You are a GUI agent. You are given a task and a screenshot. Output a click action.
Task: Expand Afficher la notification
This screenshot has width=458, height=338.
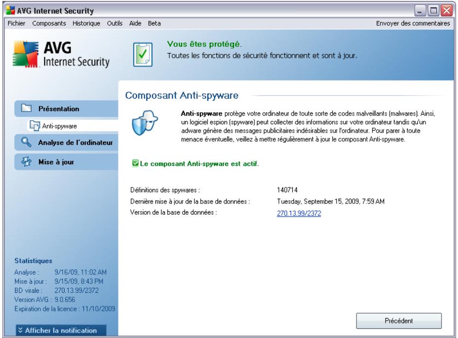click(61, 330)
